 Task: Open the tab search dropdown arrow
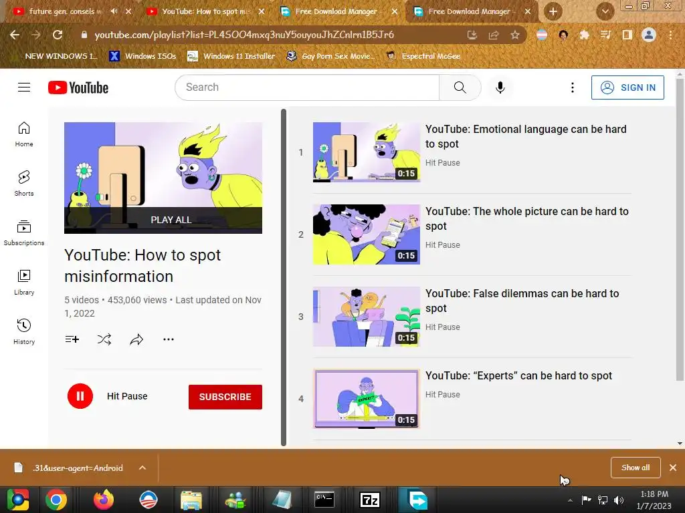[x=605, y=12]
